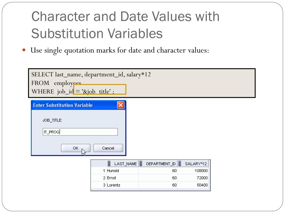Select the Lorentz row cell
The width and height of the screenshot is (285, 214).
click(122, 185)
